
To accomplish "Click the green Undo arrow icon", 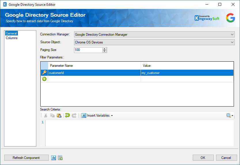I will point(67,115).
